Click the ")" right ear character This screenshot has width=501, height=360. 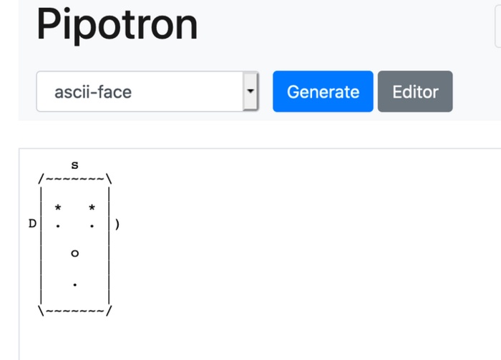(117, 224)
